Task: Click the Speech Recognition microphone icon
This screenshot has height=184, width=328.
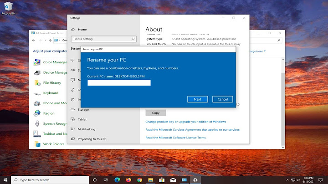Action: coord(37,123)
